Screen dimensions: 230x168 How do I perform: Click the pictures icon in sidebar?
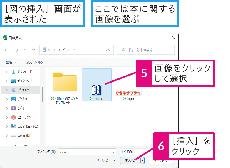click(14, 99)
